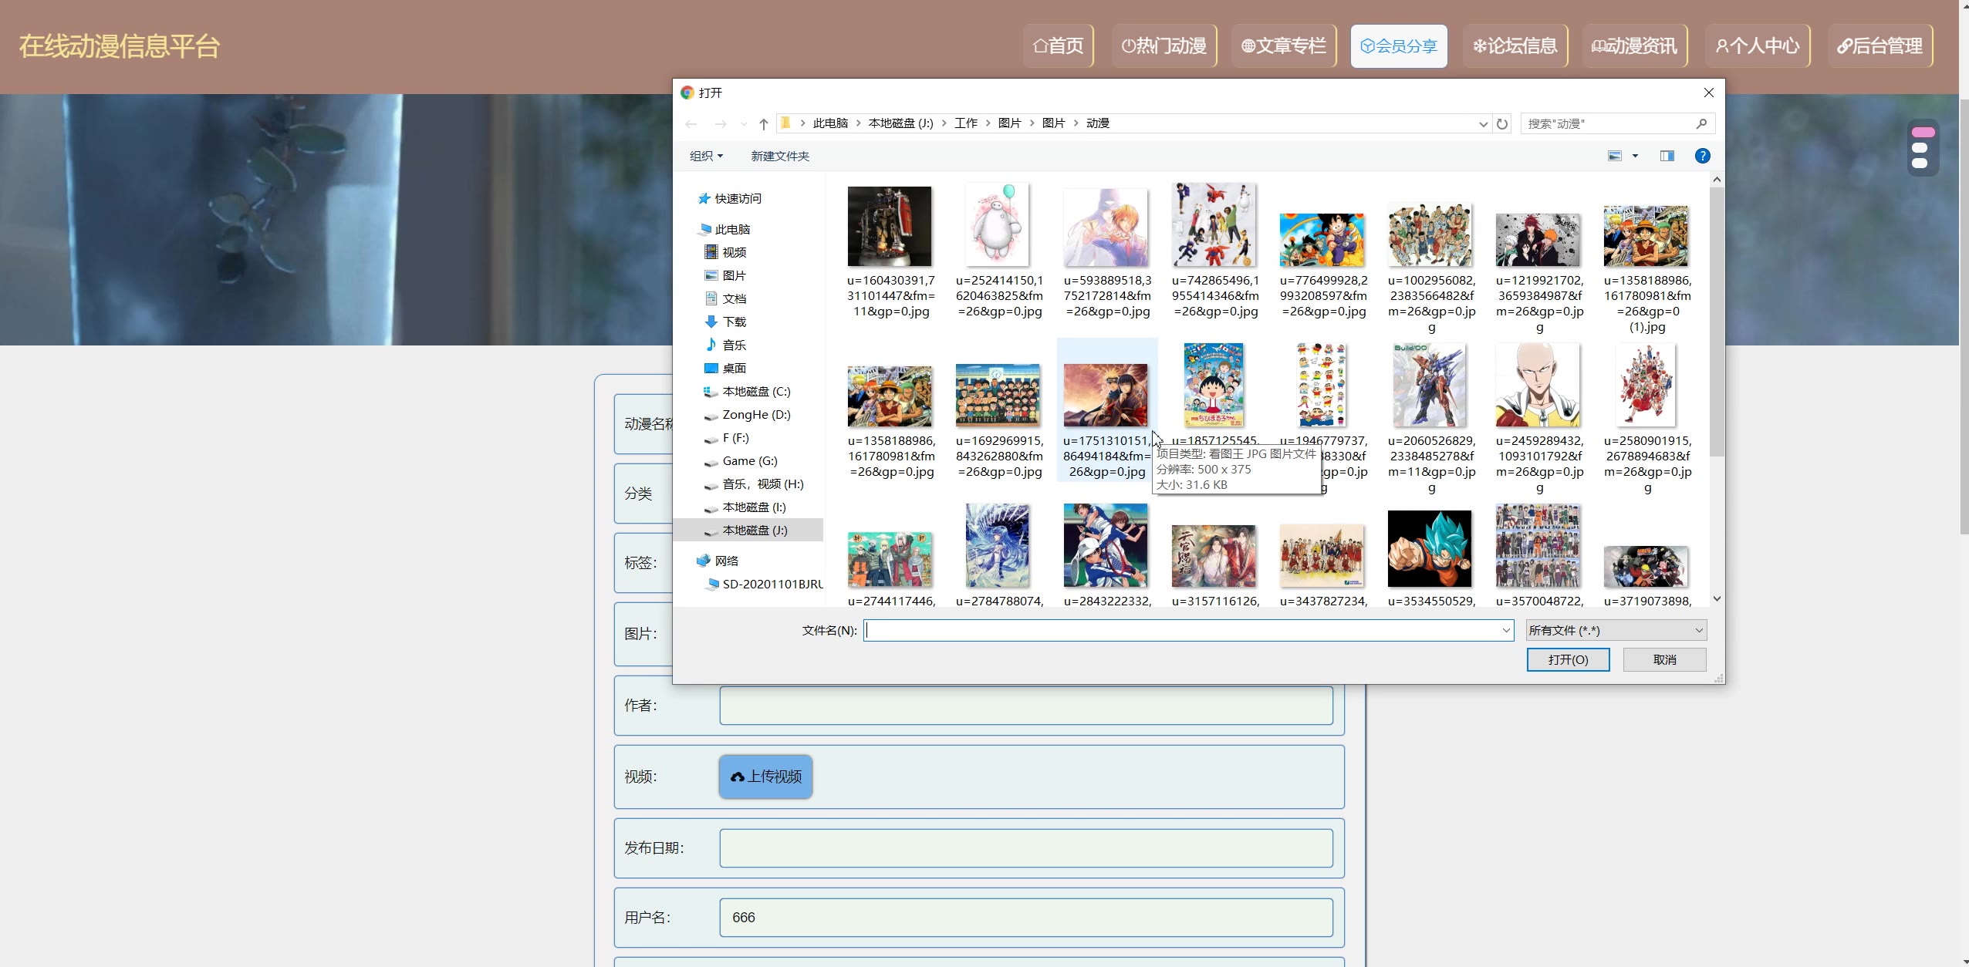Click the 用户名 field containing 666
The height and width of the screenshot is (967, 1969).
click(x=1026, y=918)
